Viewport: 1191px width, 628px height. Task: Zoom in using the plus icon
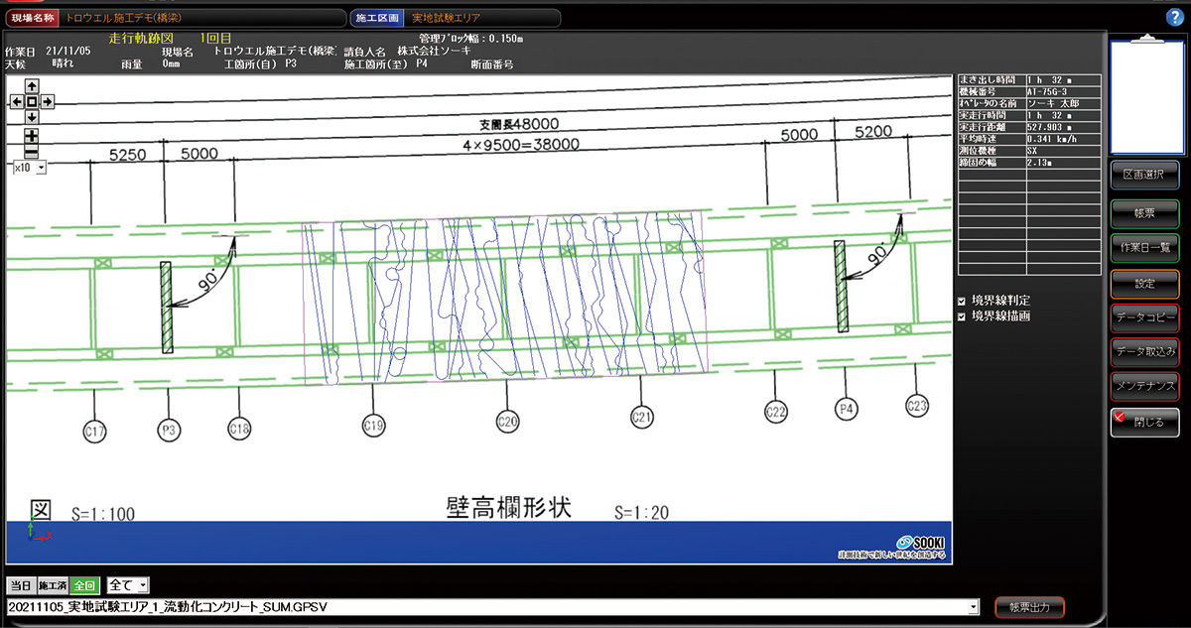[31, 136]
